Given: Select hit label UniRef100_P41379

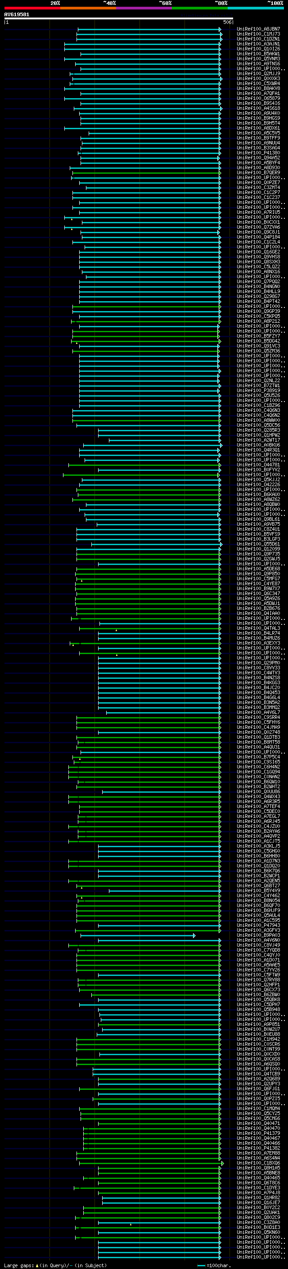Looking at the screenshot, I should click(258, 1133).
